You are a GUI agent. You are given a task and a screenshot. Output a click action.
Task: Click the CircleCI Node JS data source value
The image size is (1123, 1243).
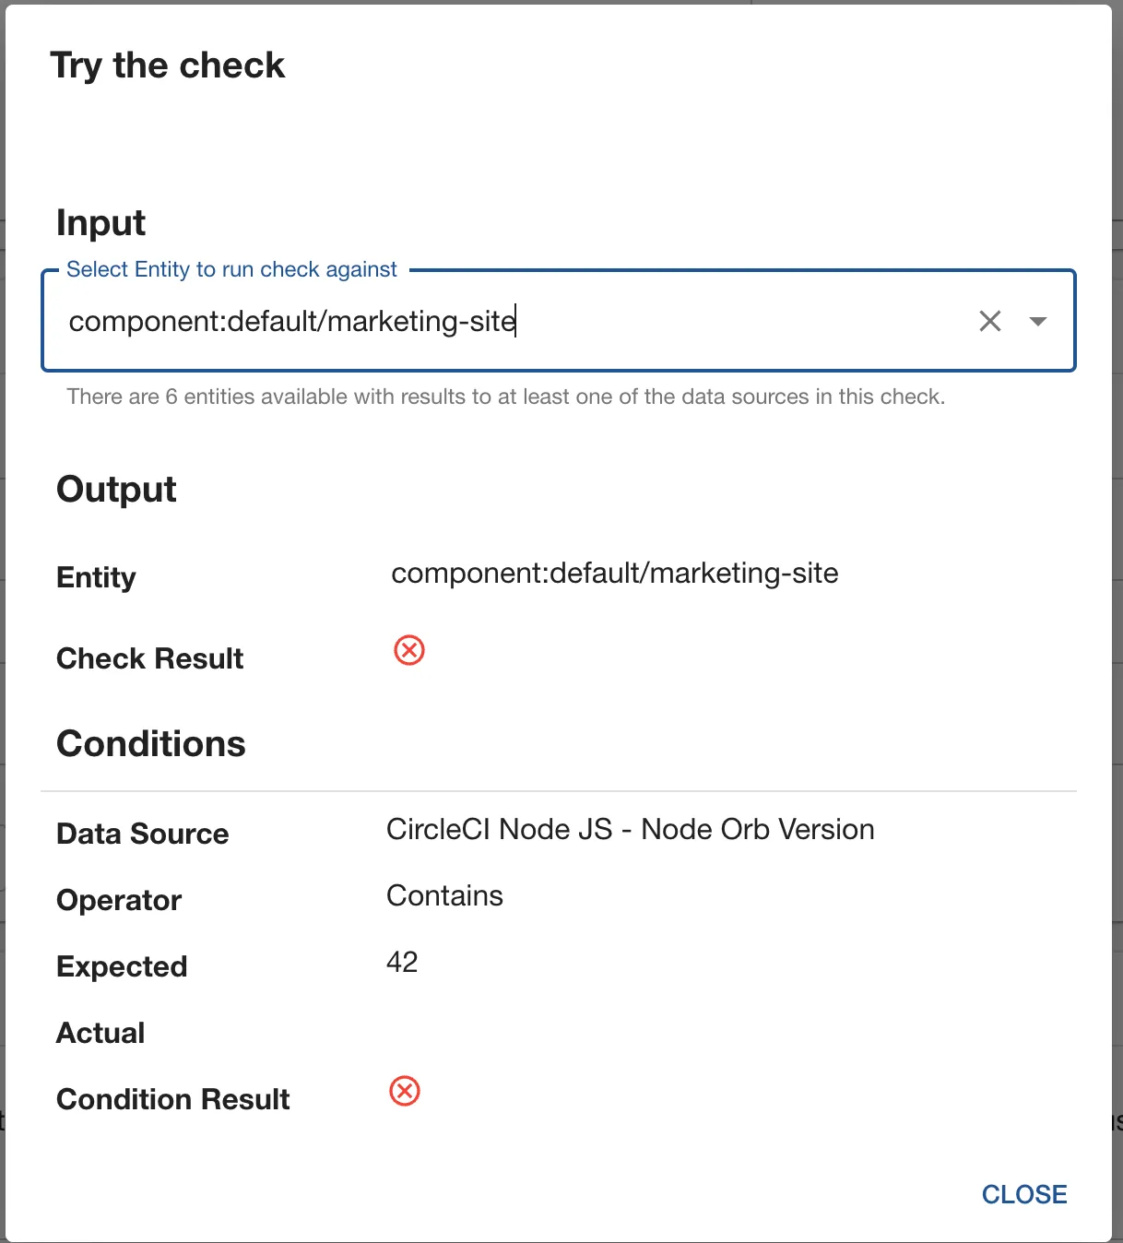(630, 829)
